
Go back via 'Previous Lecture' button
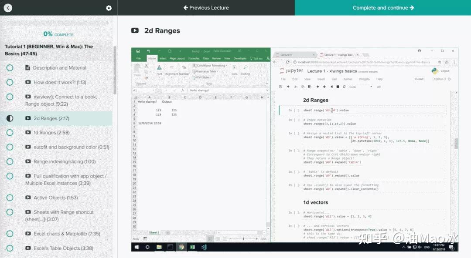[205, 7]
